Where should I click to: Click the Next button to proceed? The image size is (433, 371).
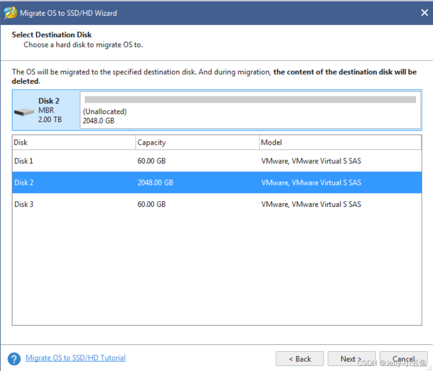[x=352, y=359]
